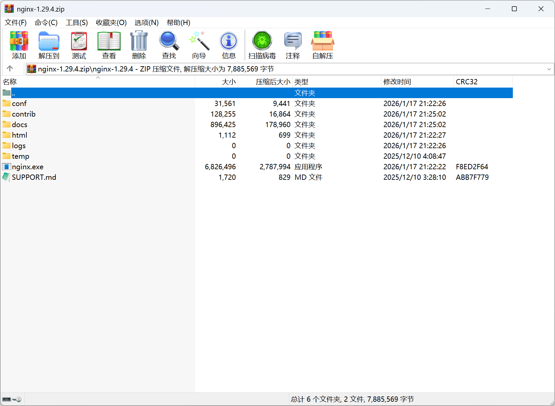Viewport: 555px width, 406px height.
Task: Select the html folder icon
Action: click(x=7, y=135)
